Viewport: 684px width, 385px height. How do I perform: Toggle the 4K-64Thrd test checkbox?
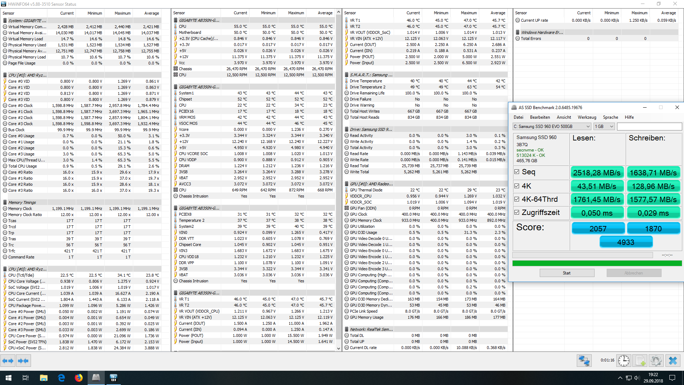(x=517, y=199)
